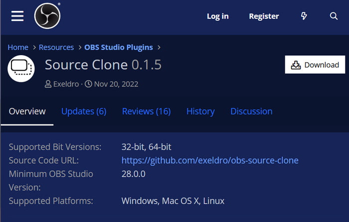Screen dimensions: 349x222
Task: Switch to the Updates (6) tab
Action: (x=84, y=111)
